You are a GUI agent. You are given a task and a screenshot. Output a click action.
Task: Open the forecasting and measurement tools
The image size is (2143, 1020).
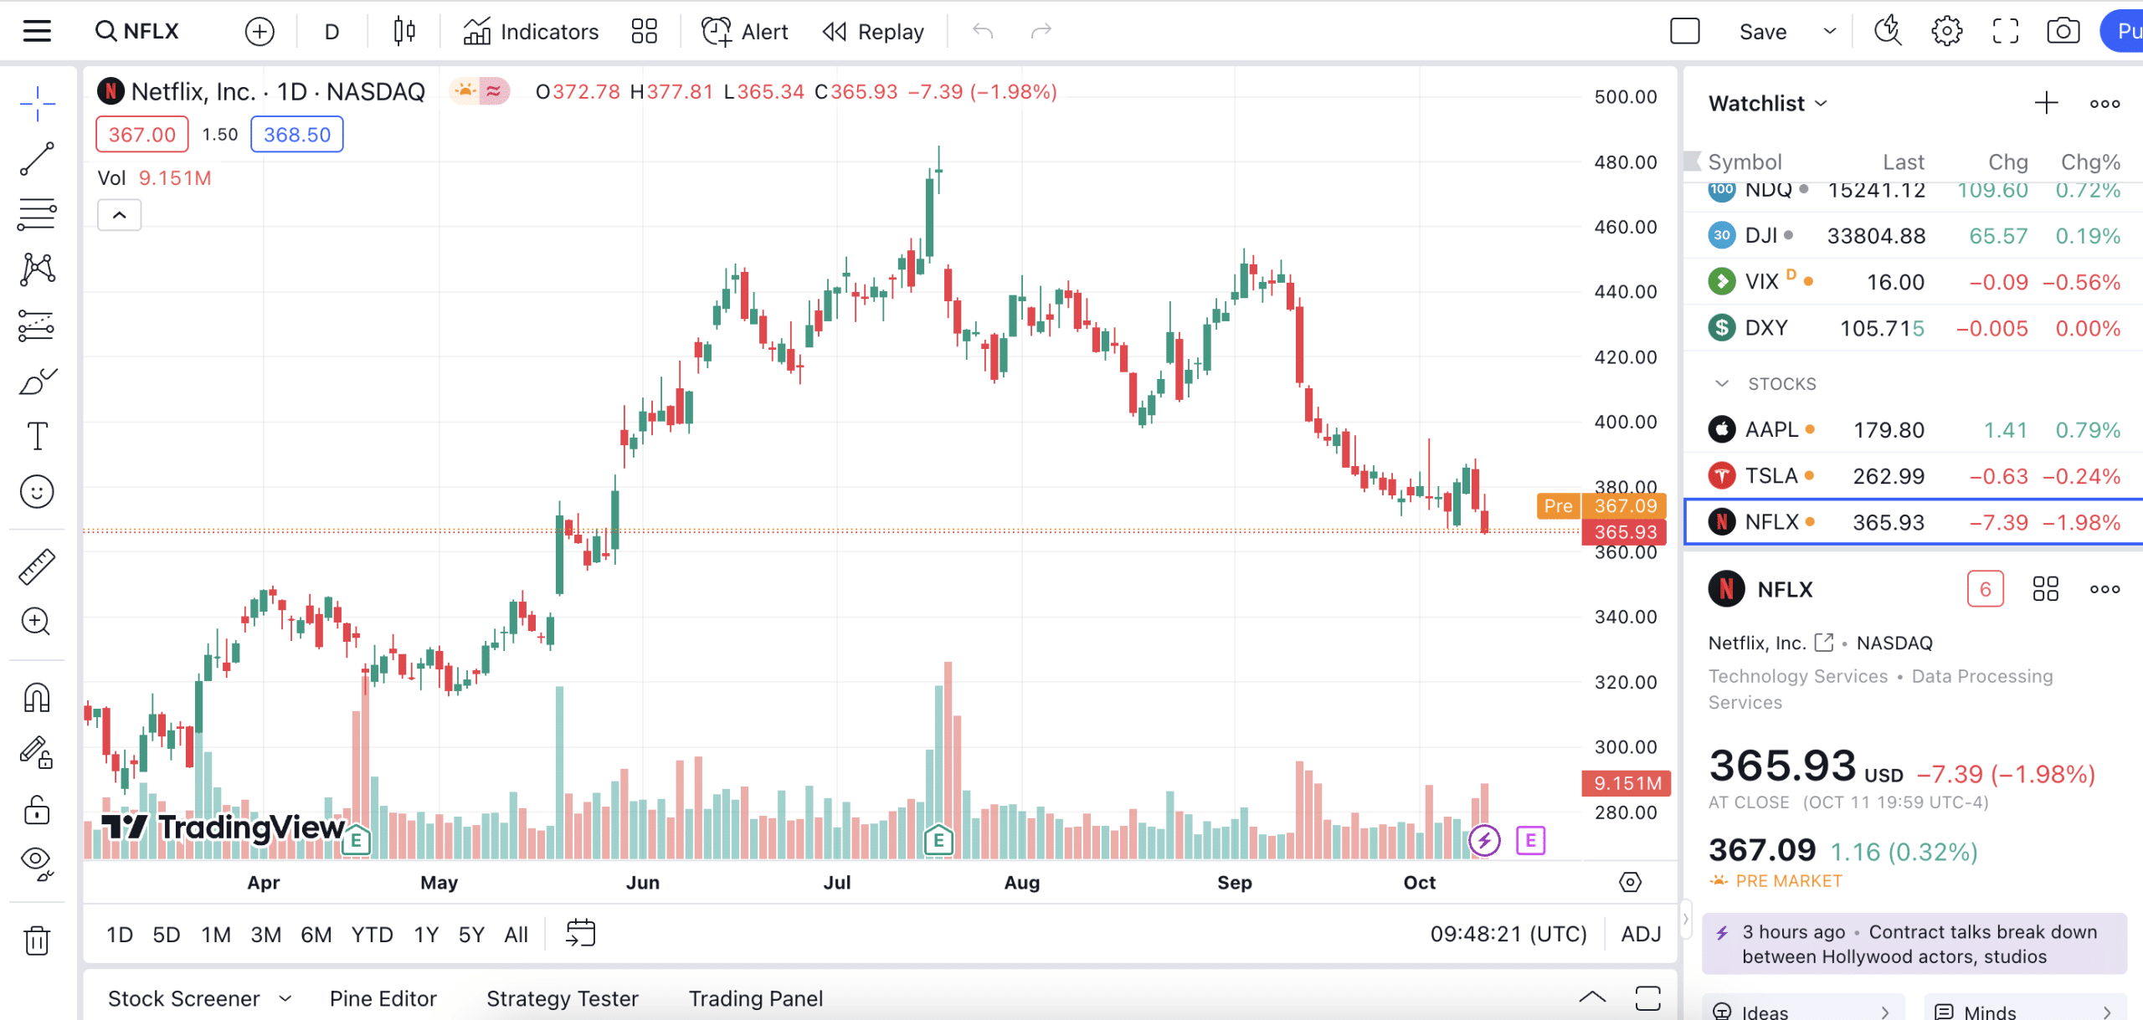pos(37,325)
